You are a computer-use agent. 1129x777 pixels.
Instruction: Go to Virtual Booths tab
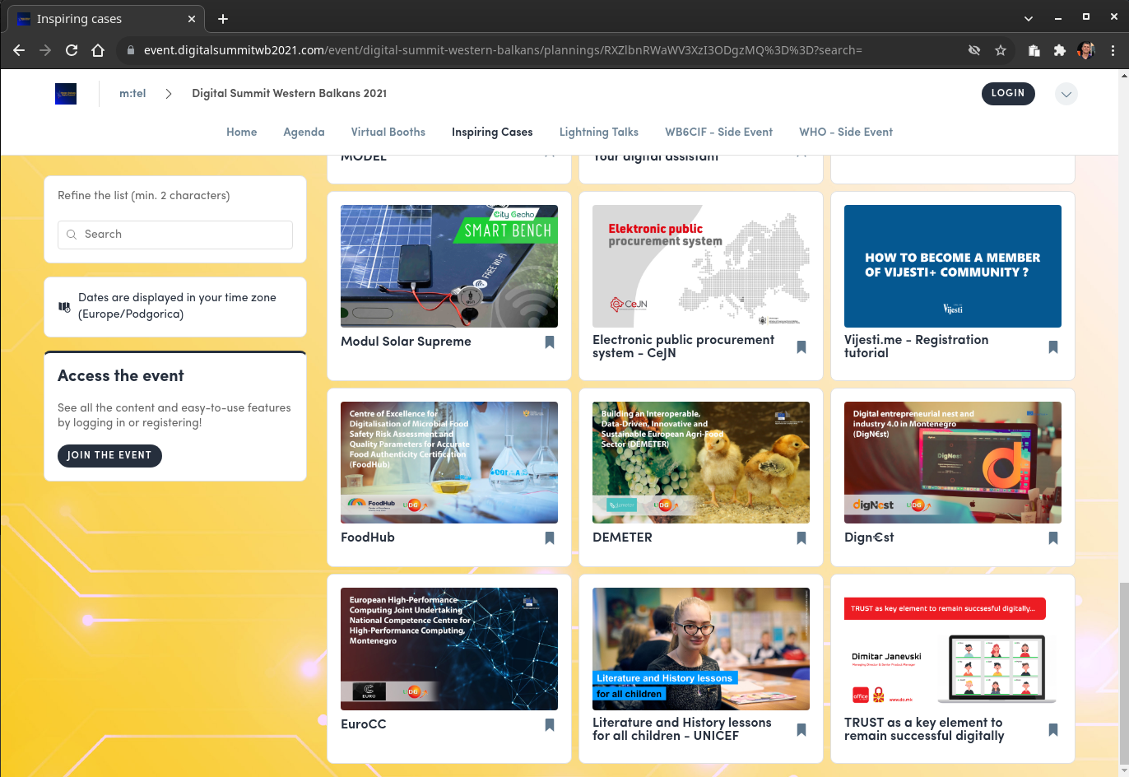point(388,132)
